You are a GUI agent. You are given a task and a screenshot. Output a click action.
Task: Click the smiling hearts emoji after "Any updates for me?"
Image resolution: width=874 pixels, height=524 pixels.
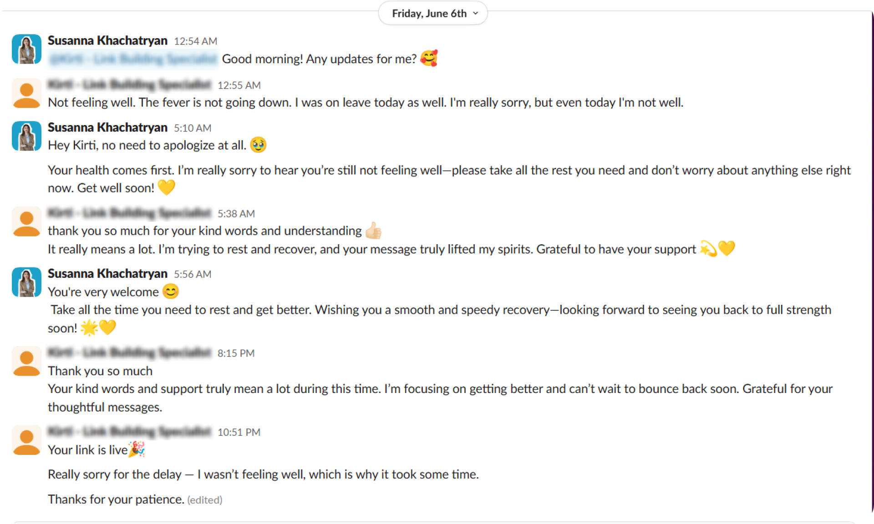(x=429, y=59)
